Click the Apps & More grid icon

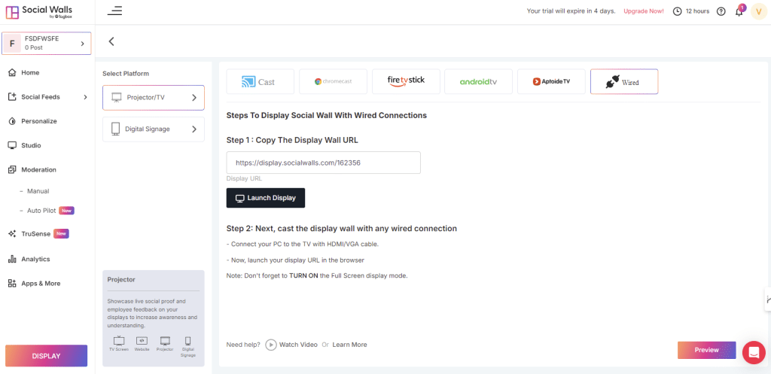[x=12, y=284]
